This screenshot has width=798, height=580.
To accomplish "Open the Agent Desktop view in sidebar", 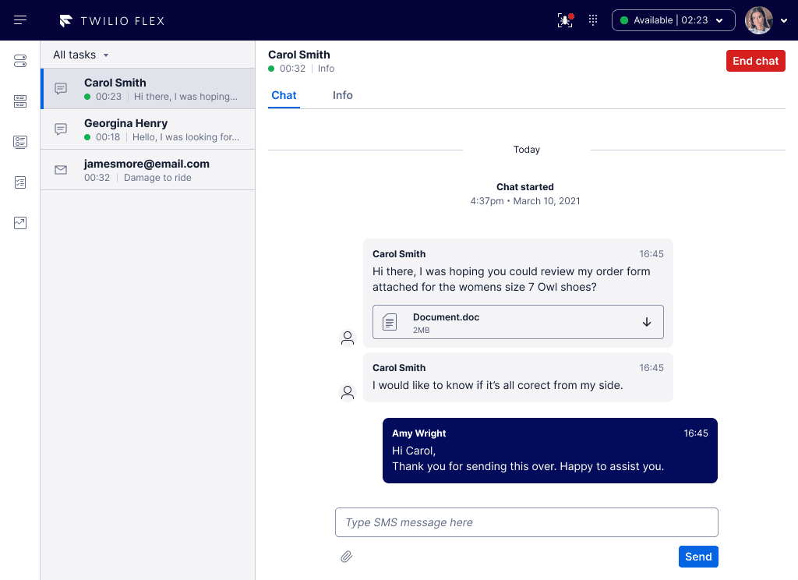I will click(19, 61).
